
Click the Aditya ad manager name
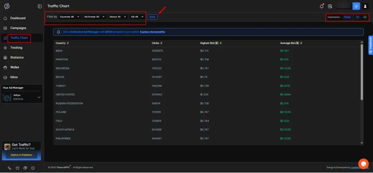[x=17, y=95]
